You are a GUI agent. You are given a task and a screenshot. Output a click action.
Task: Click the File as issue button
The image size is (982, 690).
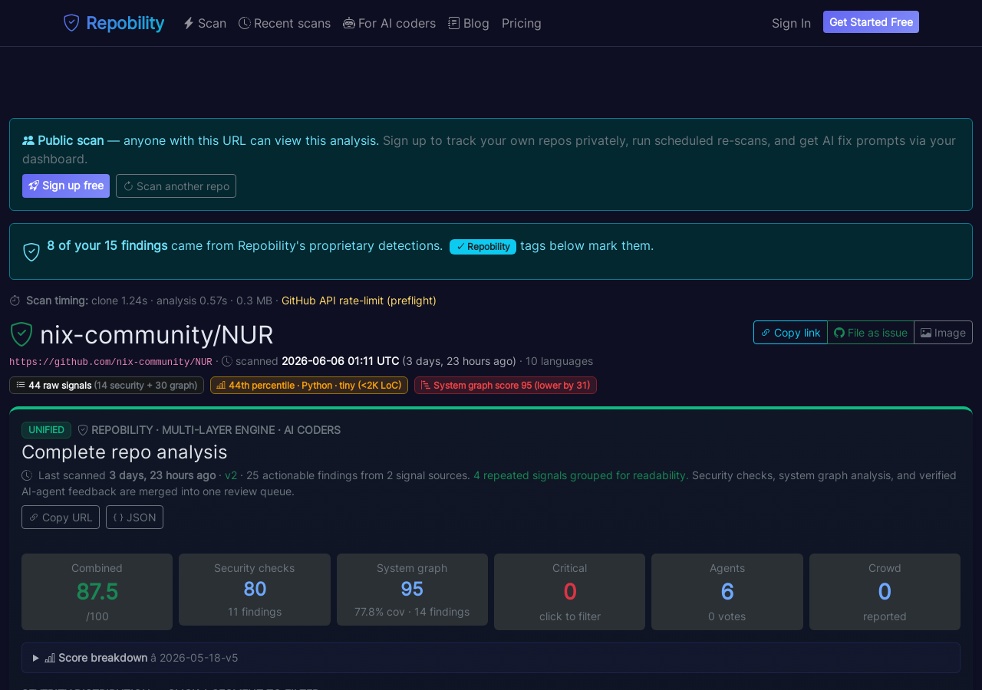coord(871,332)
